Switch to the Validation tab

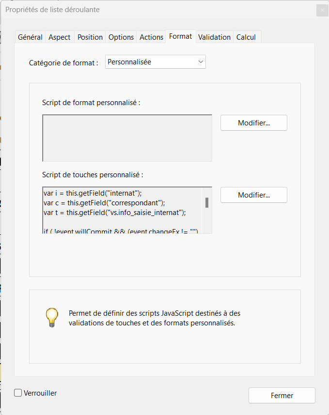(215, 37)
